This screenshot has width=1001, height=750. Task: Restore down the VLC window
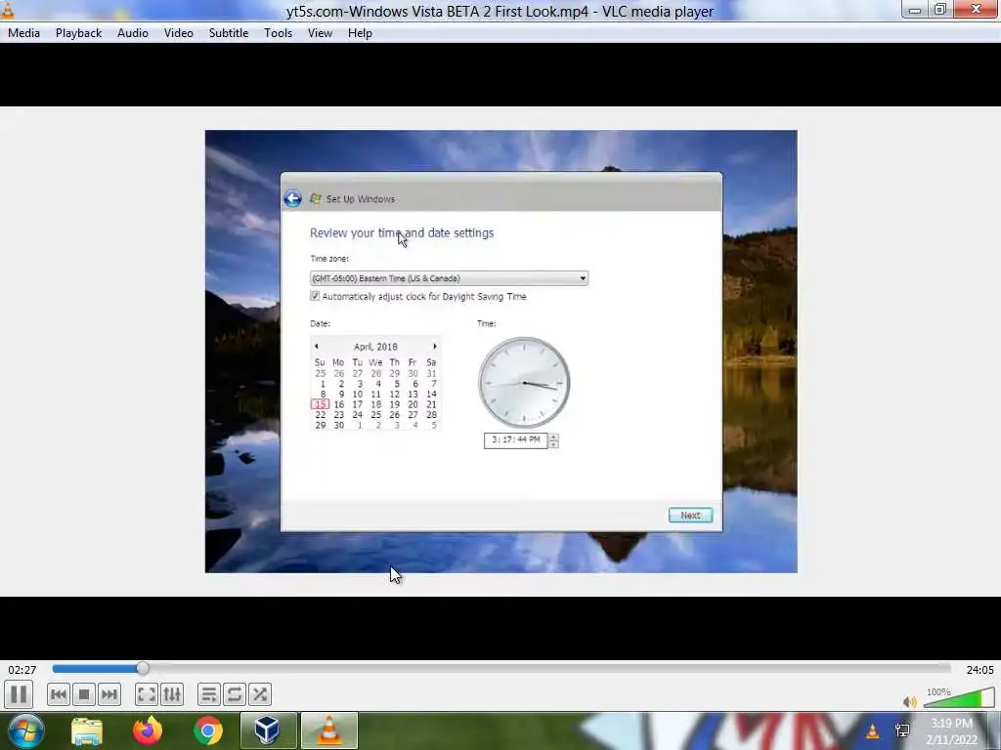(x=940, y=9)
